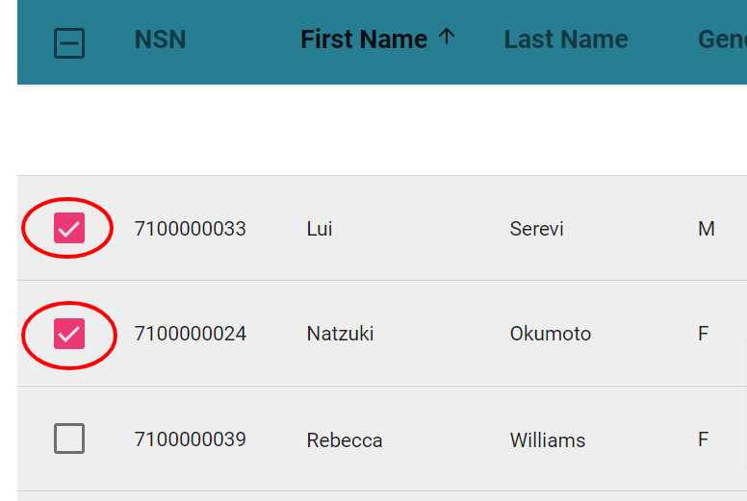Uncheck the checkbox for Lui Serevi

[x=69, y=228]
